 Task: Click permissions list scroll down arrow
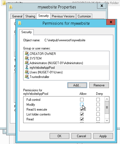pos(107,120)
